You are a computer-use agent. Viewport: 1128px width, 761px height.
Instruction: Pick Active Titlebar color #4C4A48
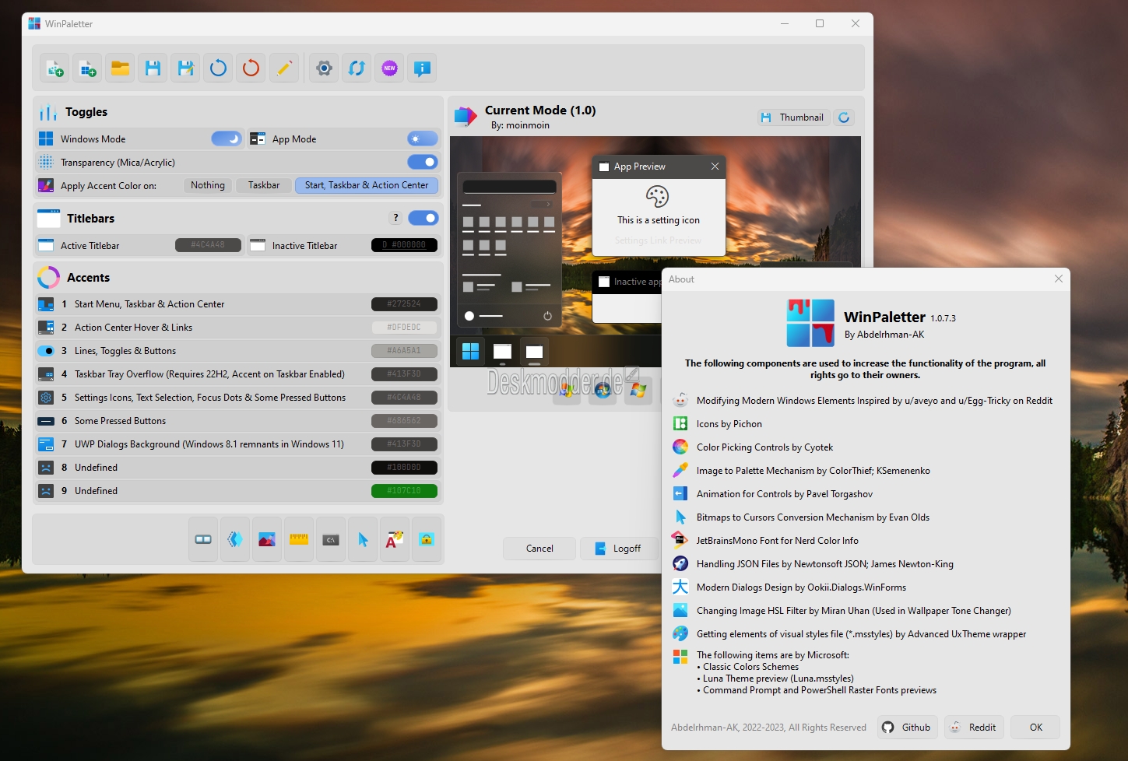click(x=208, y=245)
